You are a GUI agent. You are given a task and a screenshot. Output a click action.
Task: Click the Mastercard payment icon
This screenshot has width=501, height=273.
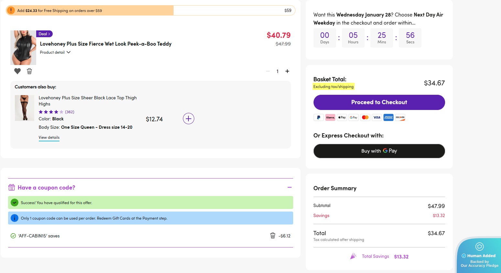[365, 117]
